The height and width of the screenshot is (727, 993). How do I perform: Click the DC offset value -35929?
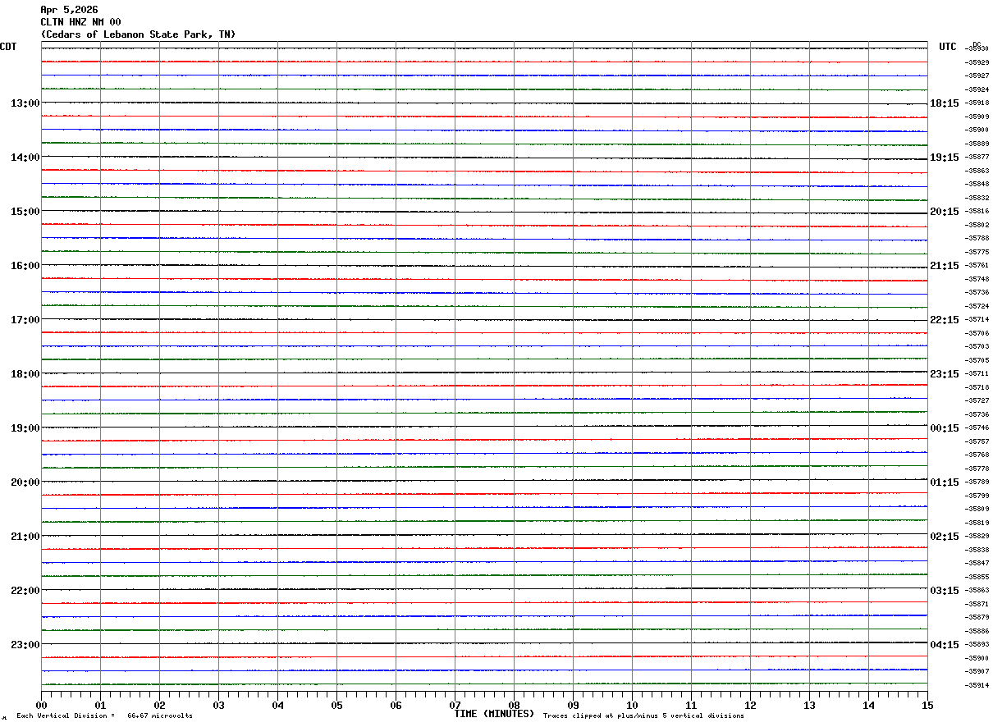pos(977,62)
